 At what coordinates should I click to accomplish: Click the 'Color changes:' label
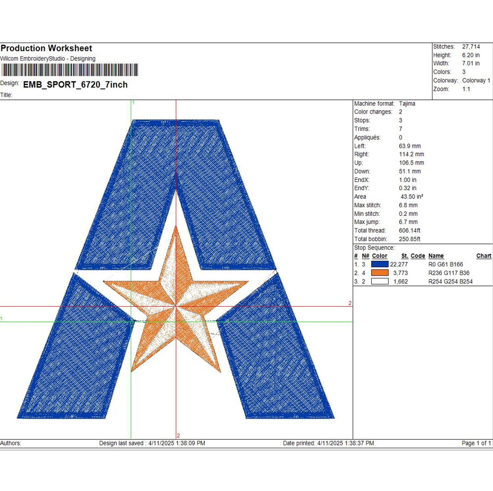(x=373, y=112)
